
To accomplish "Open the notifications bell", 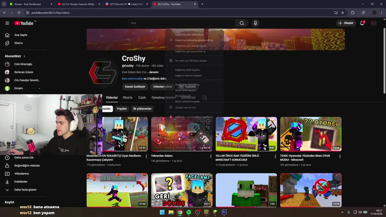I will (362, 23).
